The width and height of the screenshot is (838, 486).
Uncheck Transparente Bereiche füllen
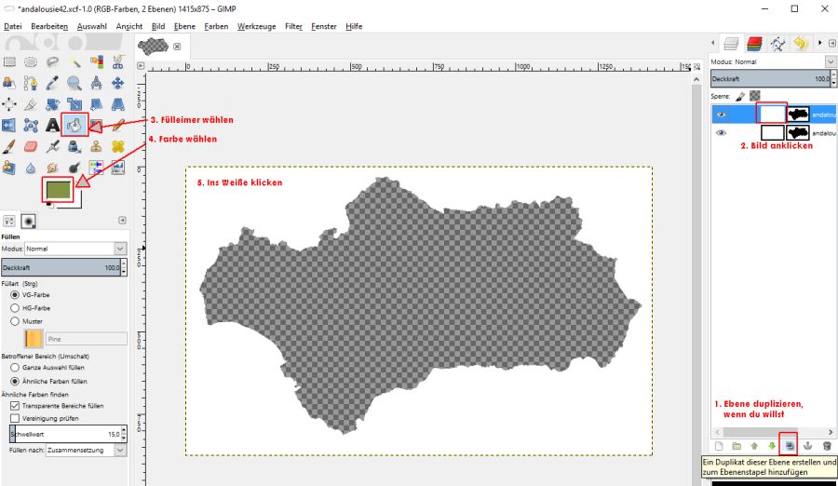15,406
